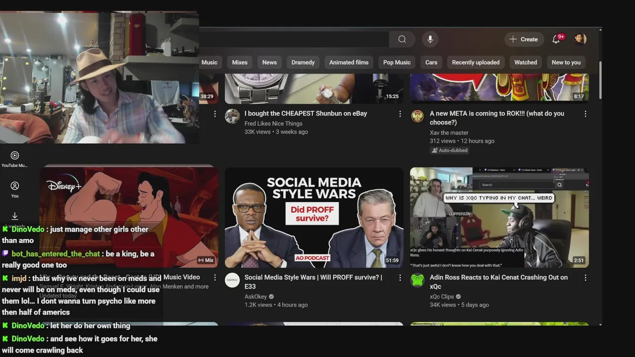This screenshot has height=357, width=635.
Task: Open Fred Likes Nice Things channel avatar
Action: (x=232, y=116)
